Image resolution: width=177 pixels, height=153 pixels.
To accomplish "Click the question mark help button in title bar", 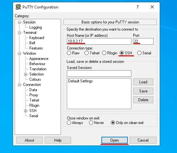I will tap(137, 7).
